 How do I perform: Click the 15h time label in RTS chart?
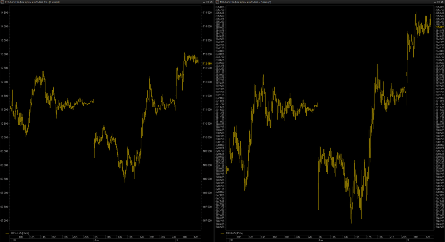(x=131, y=237)
